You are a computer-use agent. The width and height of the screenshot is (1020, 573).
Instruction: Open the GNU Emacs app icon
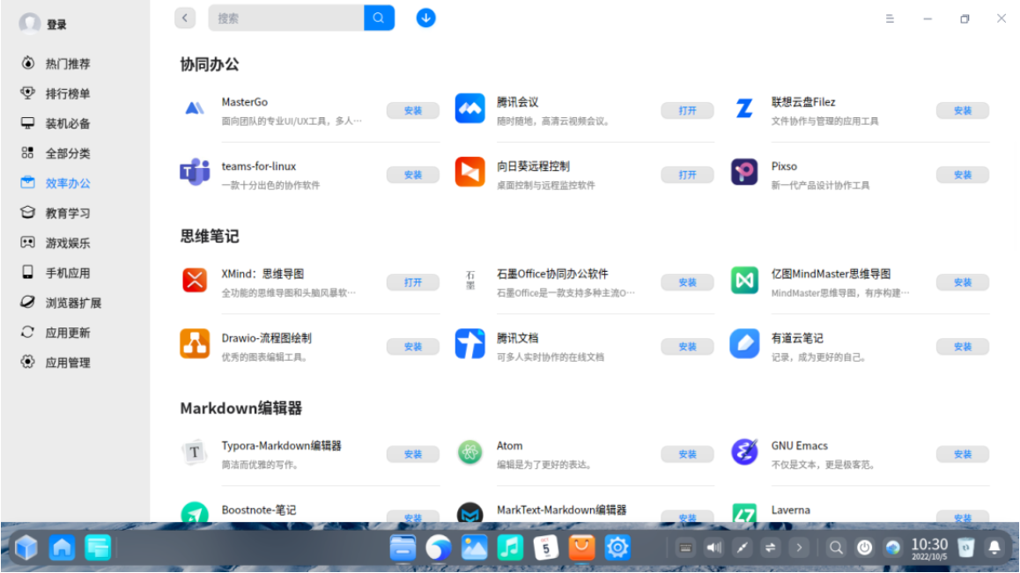[744, 452]
